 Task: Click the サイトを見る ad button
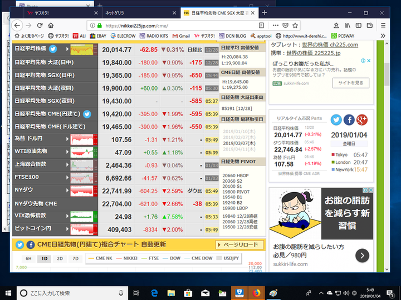coord(350,83)
